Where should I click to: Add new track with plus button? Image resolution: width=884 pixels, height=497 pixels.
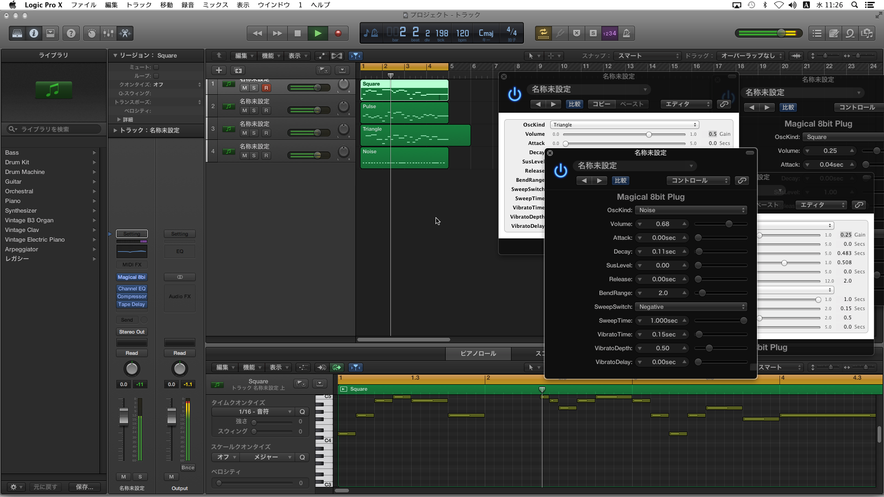tap(219, 70)
